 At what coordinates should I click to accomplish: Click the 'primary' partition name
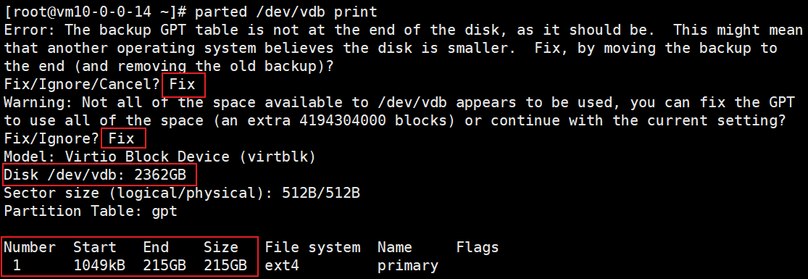(408, 265)
